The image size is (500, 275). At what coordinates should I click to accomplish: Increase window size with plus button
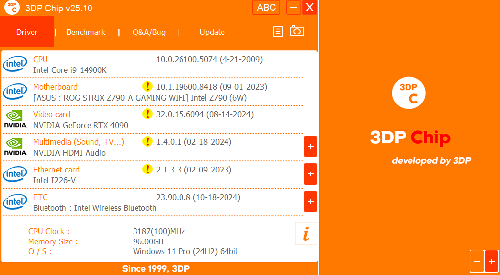click(x=491, y=261)
